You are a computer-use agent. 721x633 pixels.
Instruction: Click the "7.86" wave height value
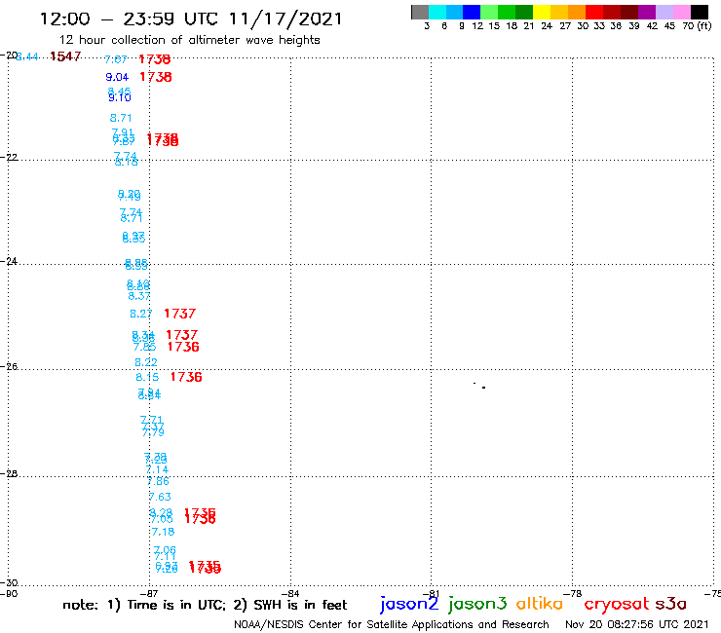pyautogui.click(x=158, y=481)
